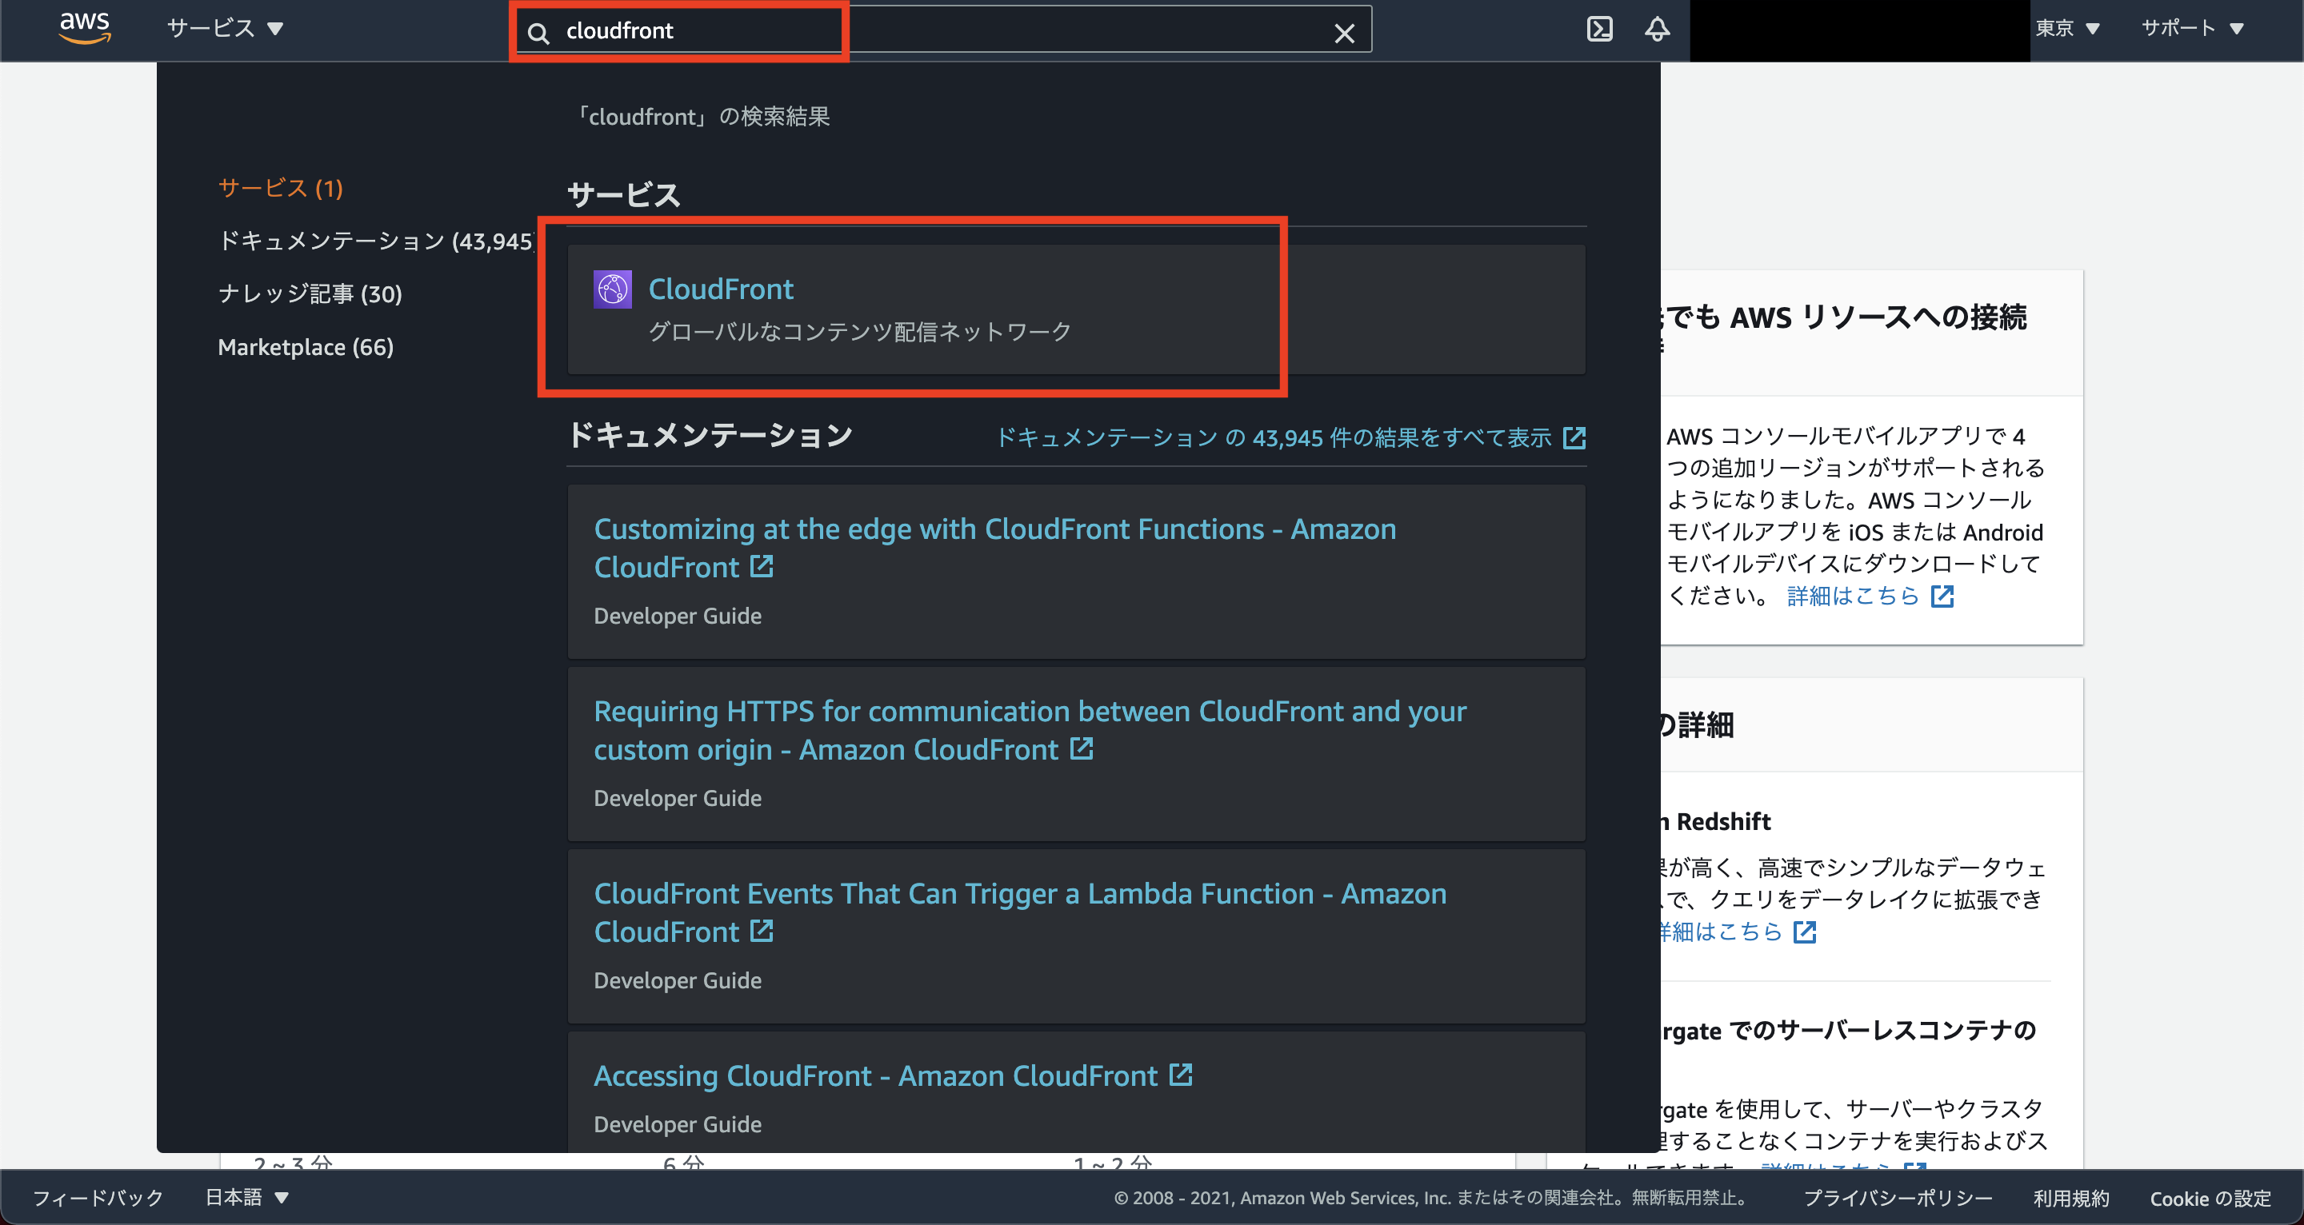Viewport: 2304px width, 1225px height.
Task: Select the CloudFront globe service icon
Action: click(x=612, y=288)
